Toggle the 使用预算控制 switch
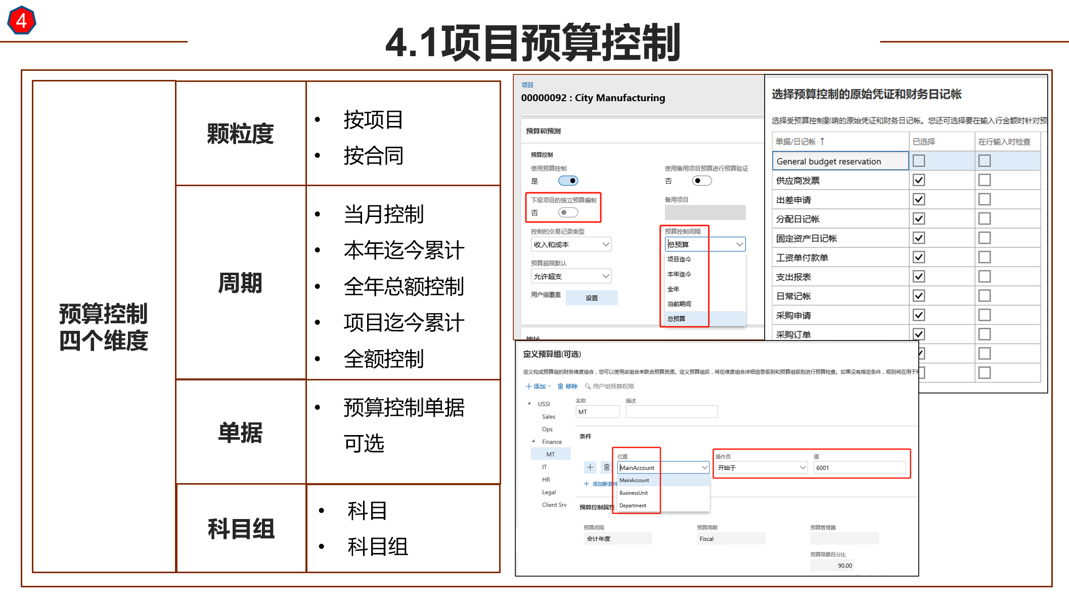This screenshot has width=1069, height=601. [x=568, y=181]
